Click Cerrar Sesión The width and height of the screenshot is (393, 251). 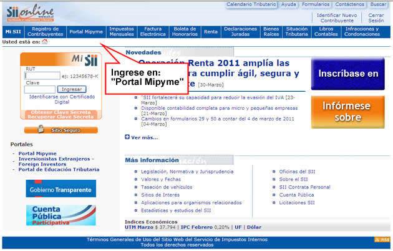click(376, 18)
